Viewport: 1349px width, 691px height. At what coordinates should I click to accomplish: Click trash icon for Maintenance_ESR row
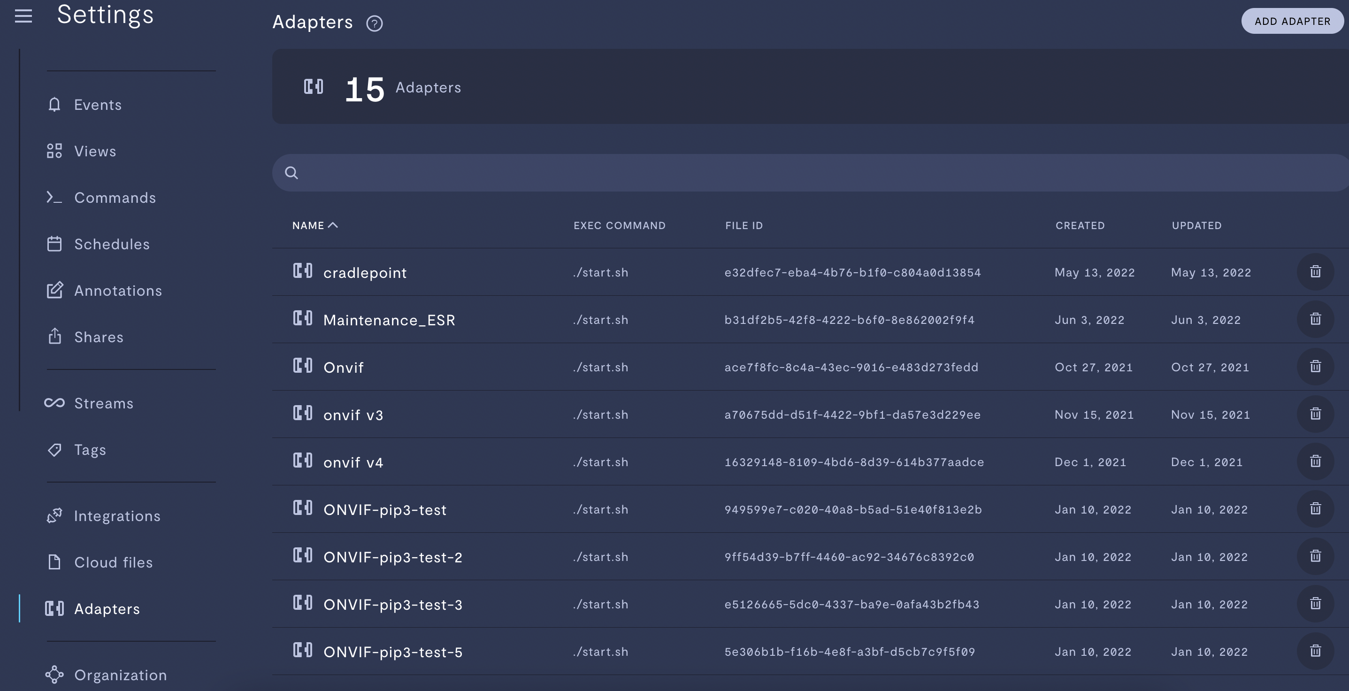tap(1315, 319)
